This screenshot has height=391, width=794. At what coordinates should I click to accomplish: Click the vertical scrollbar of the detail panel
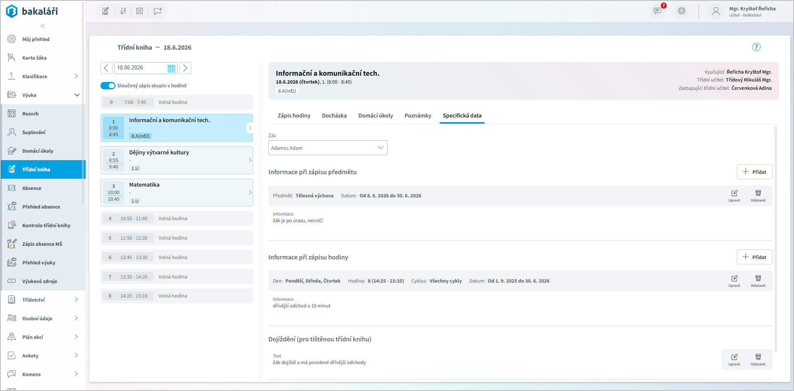(x=776, y=239)
